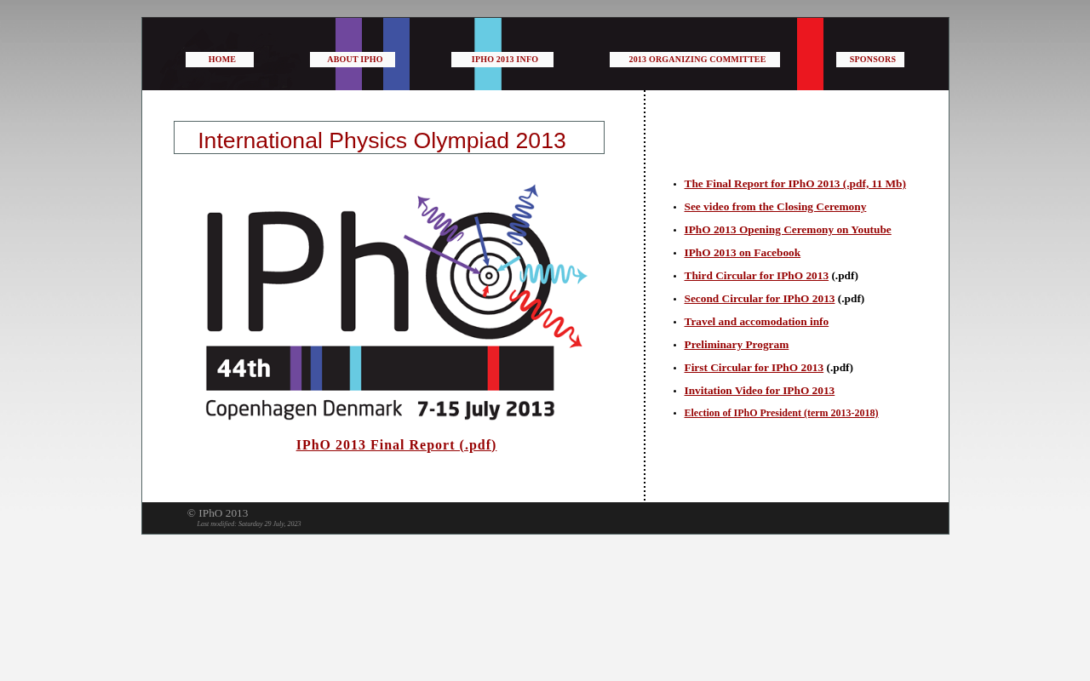Click the Last modified date text
Viewport: 1090px width, 681px height.
[249, 524]
